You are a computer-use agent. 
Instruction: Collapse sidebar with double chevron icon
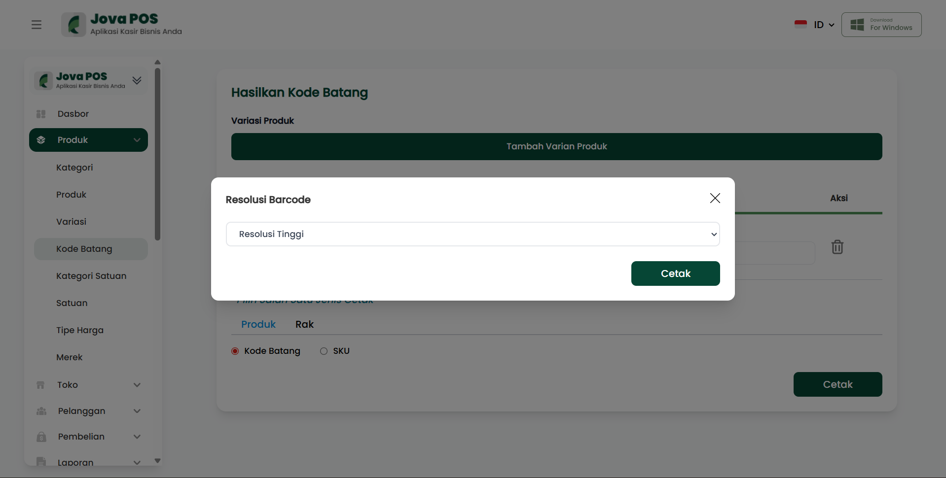pyautogui.click(x=137, y=80)
